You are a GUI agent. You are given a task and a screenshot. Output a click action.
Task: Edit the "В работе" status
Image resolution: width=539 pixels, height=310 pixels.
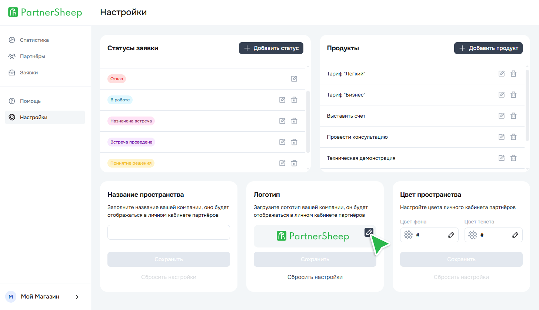point(282,100)
